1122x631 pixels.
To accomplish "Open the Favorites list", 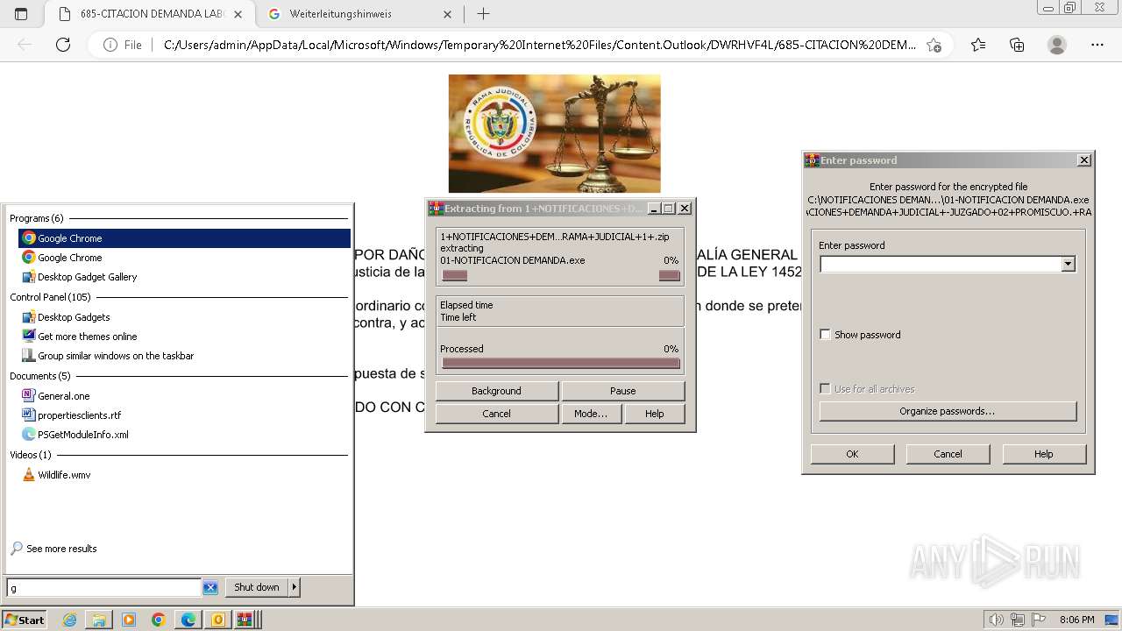I will coord(978,45).
